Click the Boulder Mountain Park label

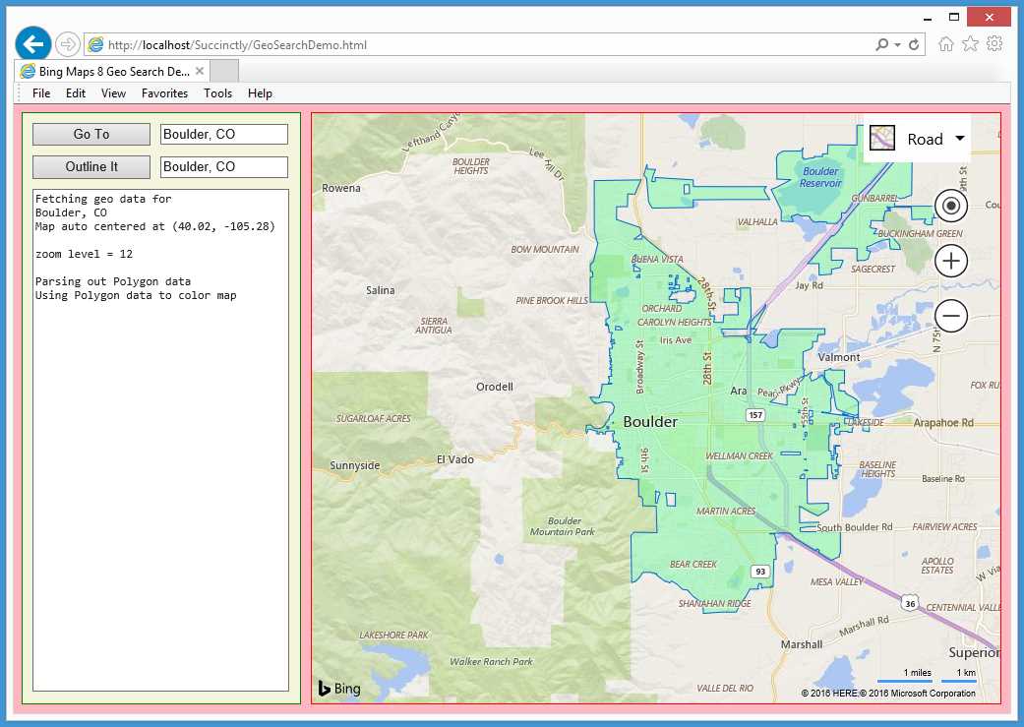point(563,526)
